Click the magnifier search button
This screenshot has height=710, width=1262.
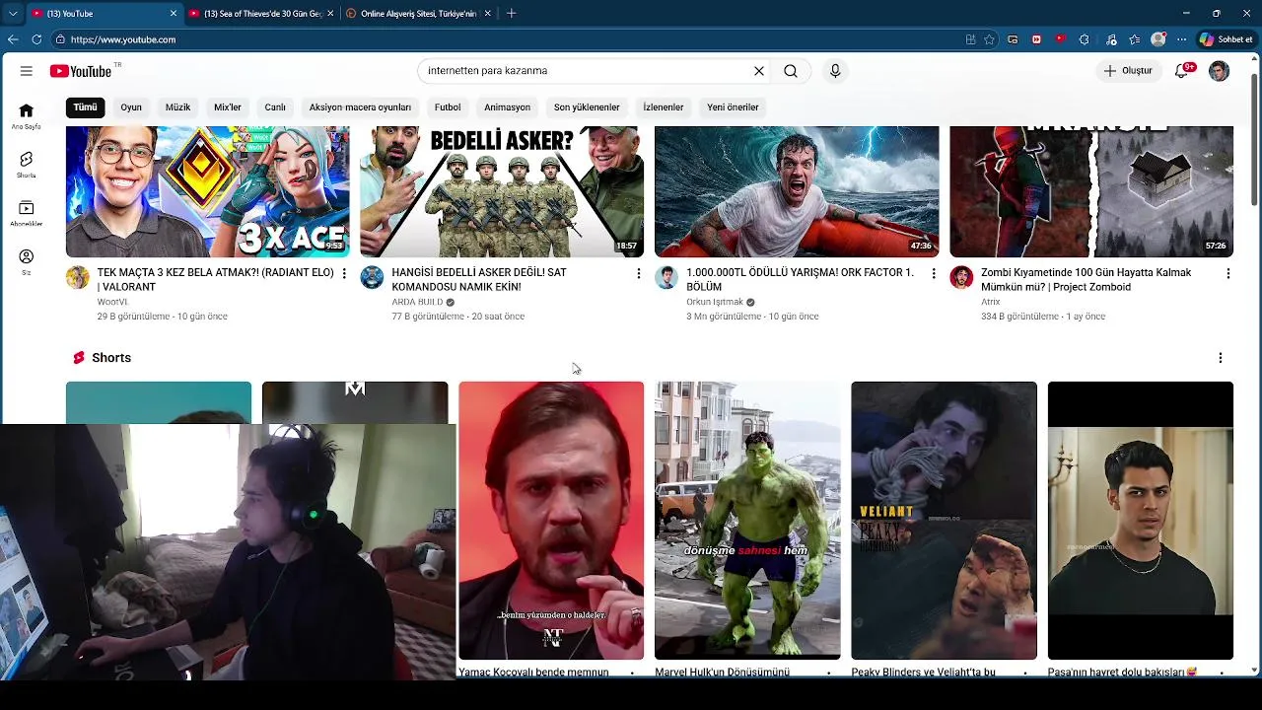coord(791,71)
